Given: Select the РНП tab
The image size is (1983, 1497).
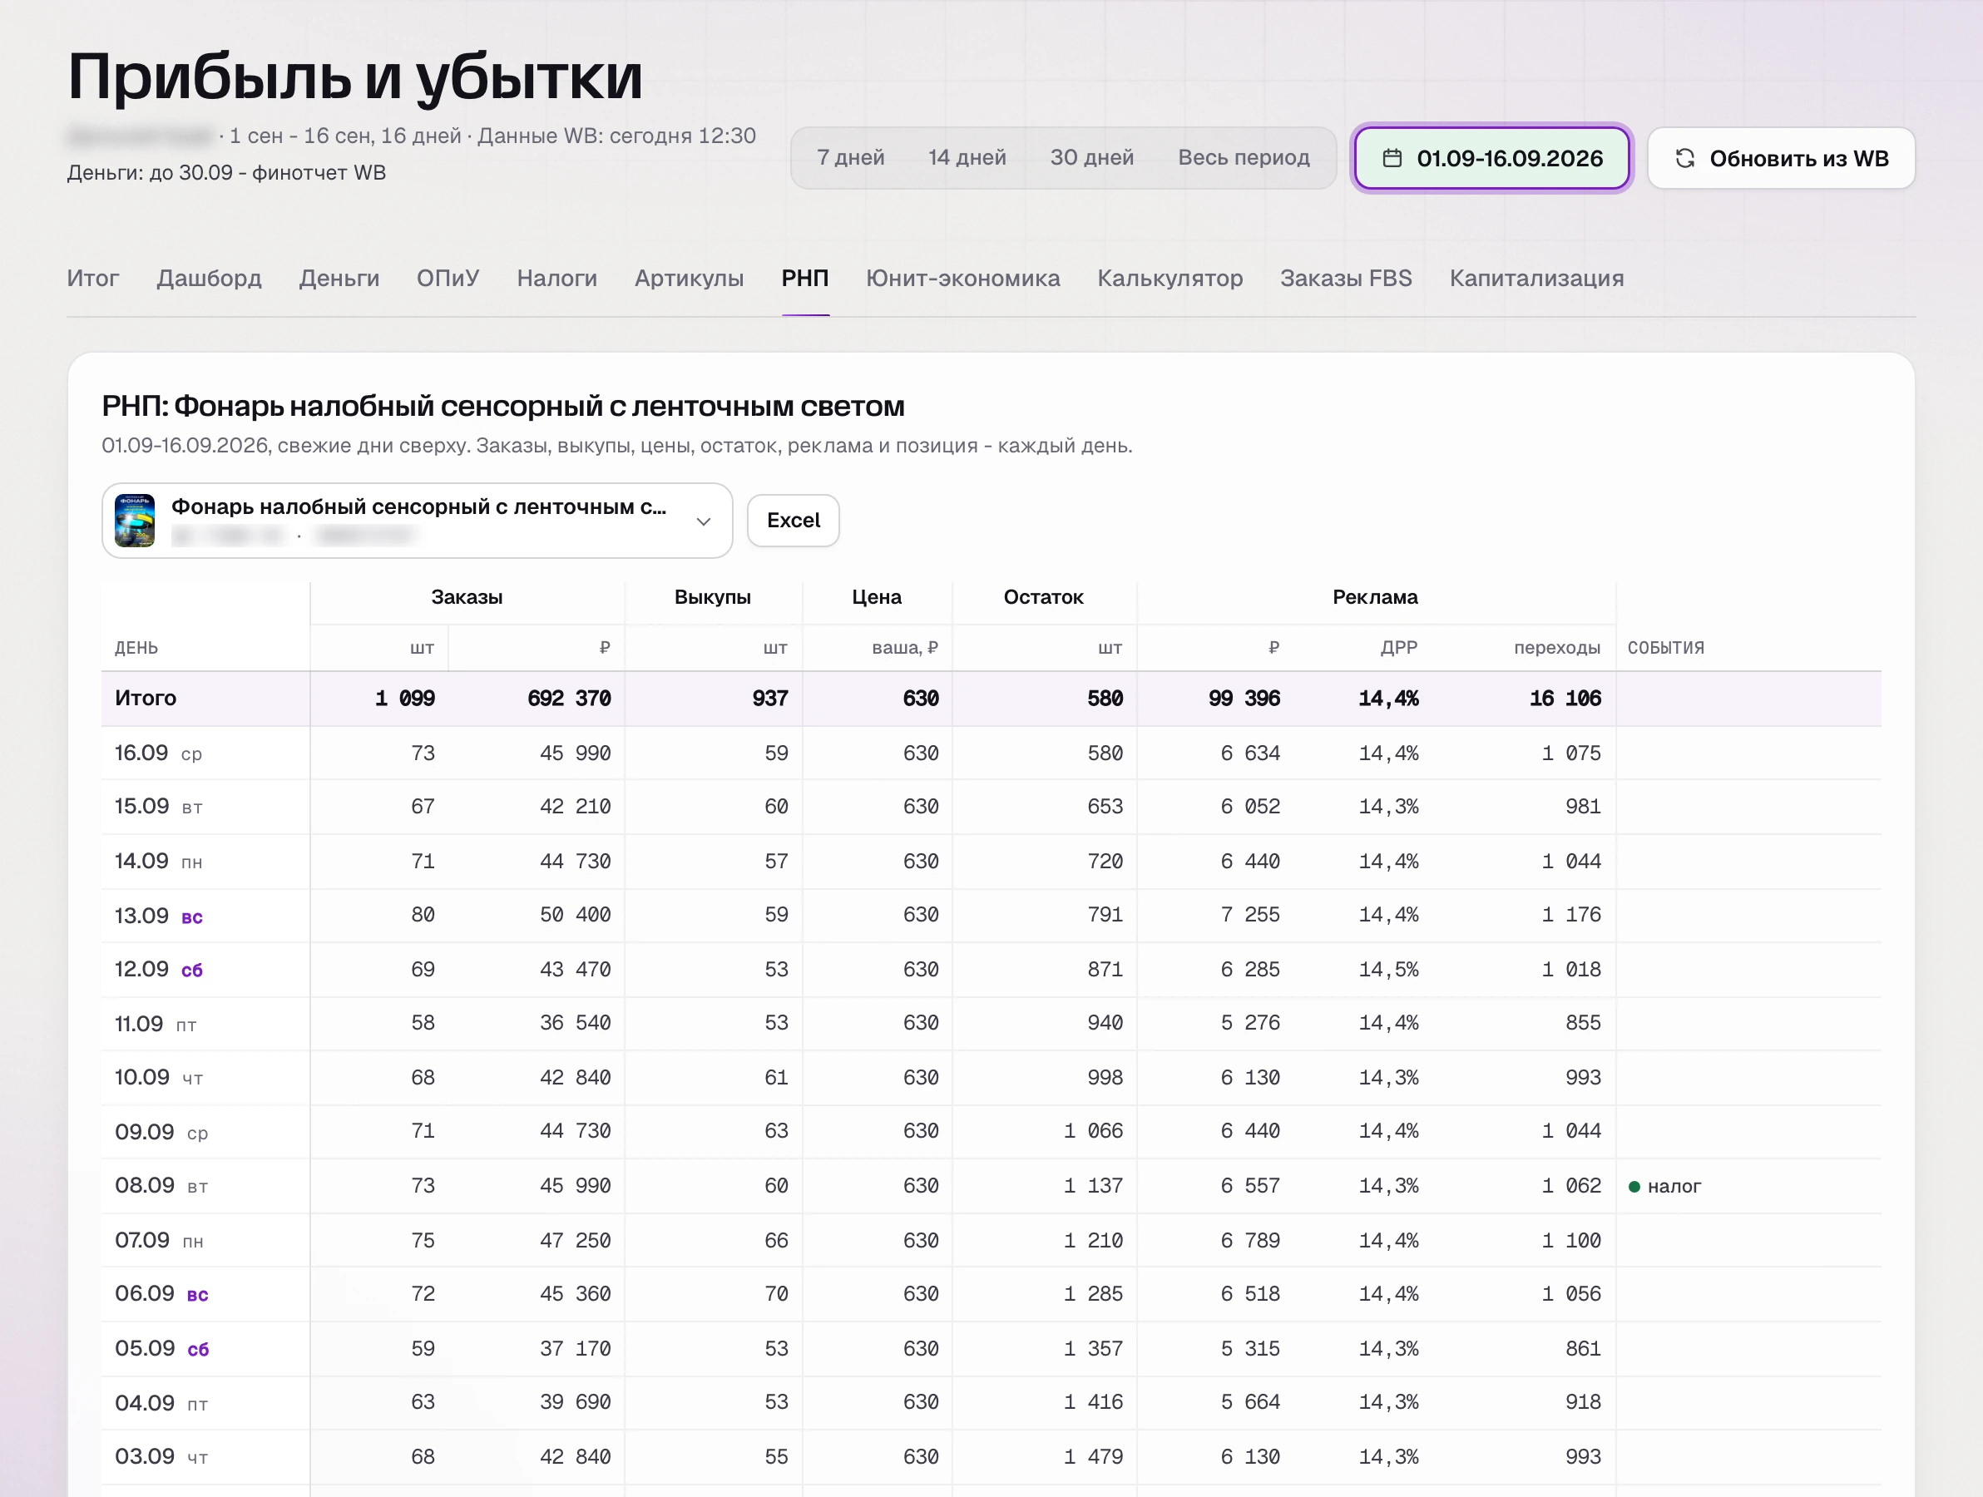Looking at the screenshot, I should tap(805, 279).
